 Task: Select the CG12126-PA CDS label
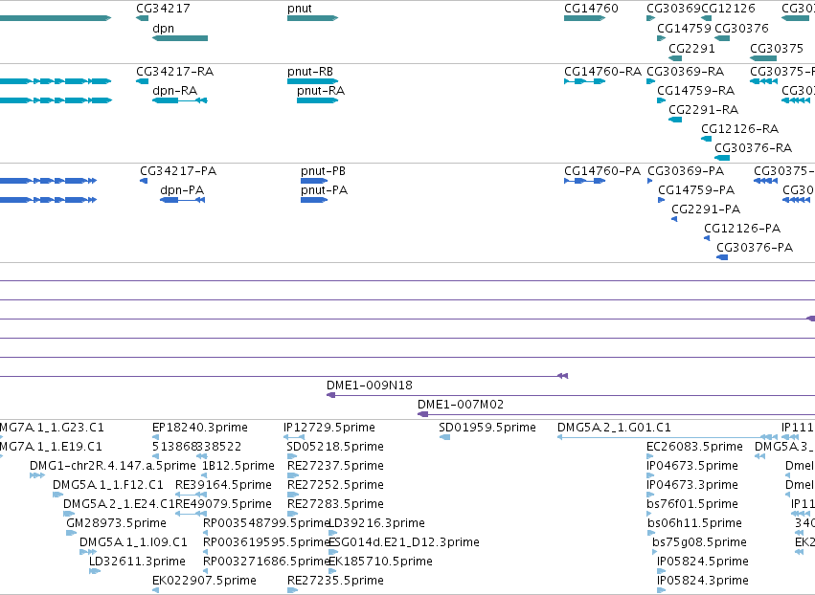tap(742, 229)
